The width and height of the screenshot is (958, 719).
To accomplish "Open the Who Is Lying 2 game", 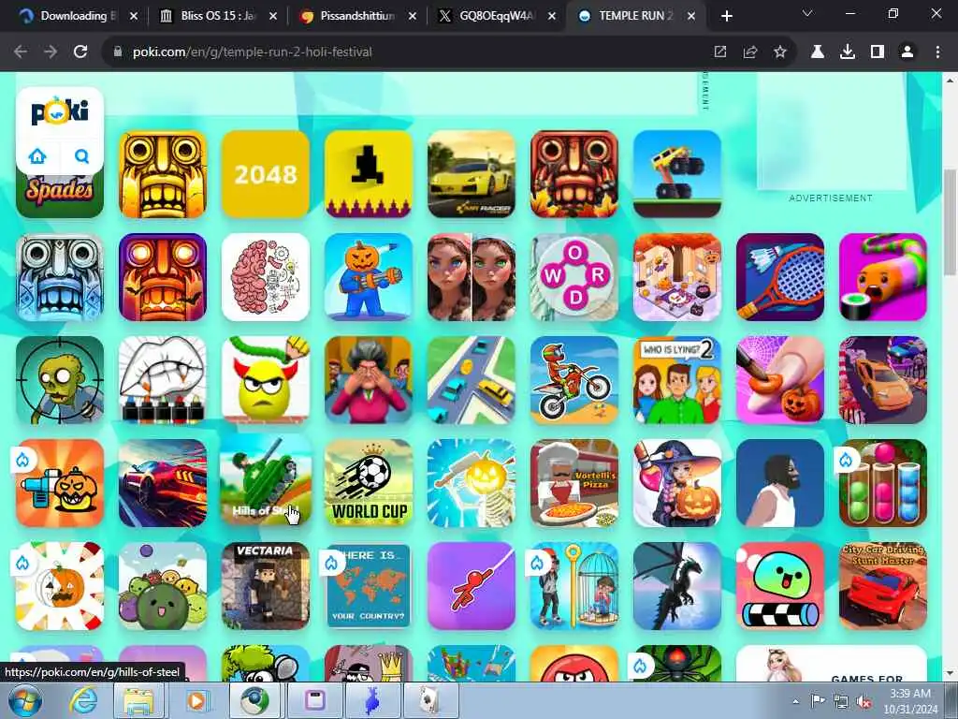I will click(677, 380).
